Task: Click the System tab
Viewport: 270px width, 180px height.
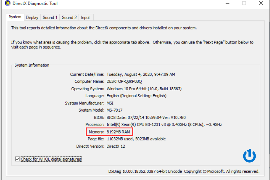Action: tap(15, 17)
